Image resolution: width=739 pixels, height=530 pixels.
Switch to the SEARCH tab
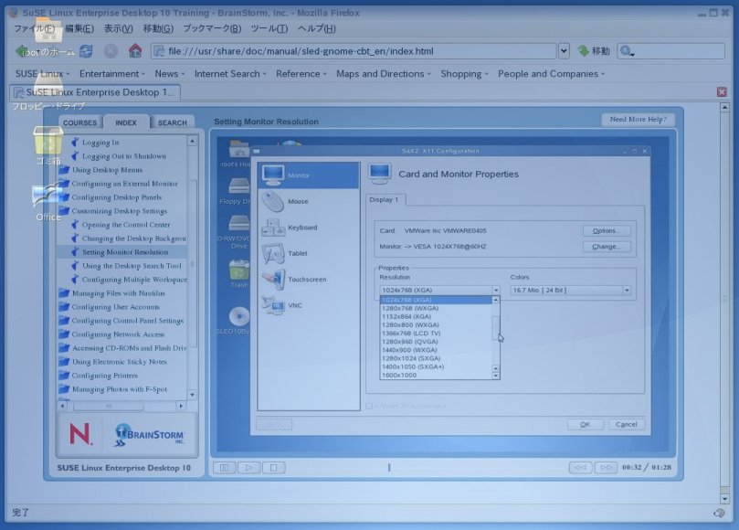[x=172, y=122]
